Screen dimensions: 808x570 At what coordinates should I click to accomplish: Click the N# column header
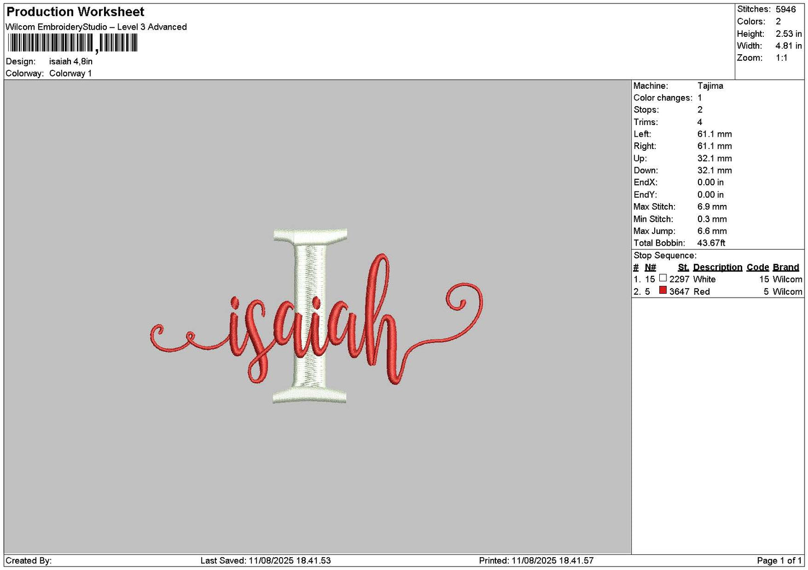650,267
